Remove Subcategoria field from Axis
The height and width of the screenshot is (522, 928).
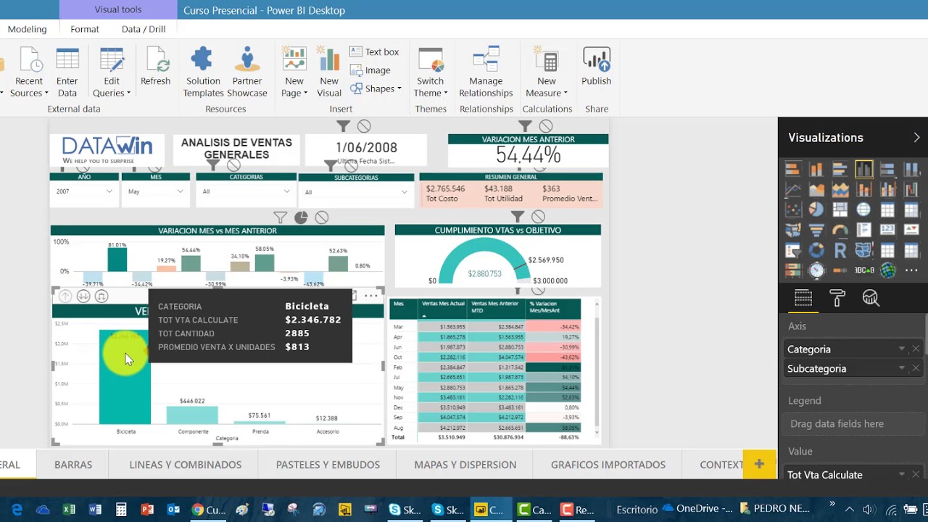[x=916, y=368]
